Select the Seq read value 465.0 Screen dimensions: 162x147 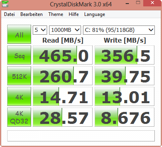click(x=63, y=55)
